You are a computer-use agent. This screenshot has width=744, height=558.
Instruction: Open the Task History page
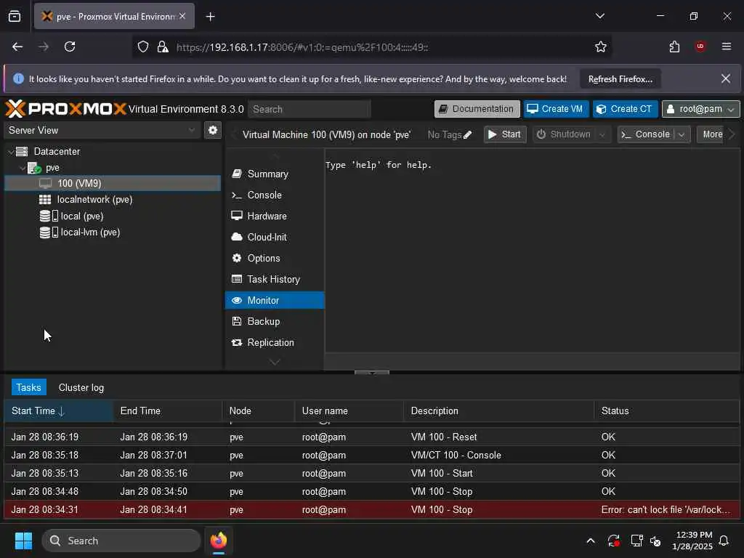tap(274, 280)
